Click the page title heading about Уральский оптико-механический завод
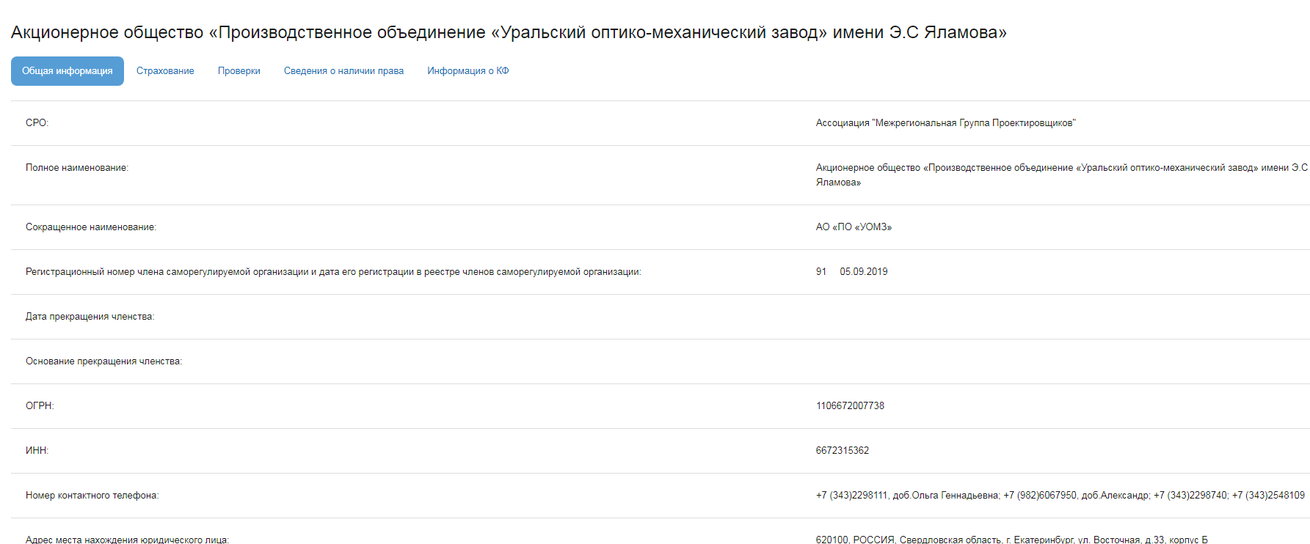The image size is (1310, 544). pyautogui.click(x=509, y=32)
